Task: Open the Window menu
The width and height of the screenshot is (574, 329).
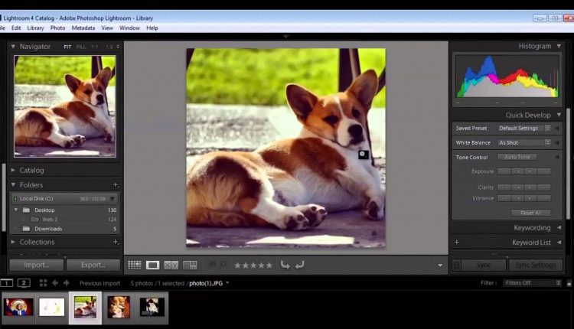Action: coord(129,28)
